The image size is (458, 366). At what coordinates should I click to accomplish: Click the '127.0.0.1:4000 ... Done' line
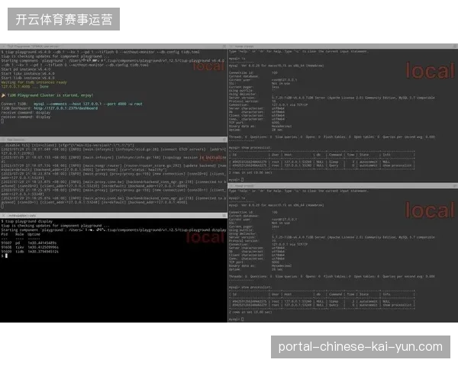pos(25,87)
